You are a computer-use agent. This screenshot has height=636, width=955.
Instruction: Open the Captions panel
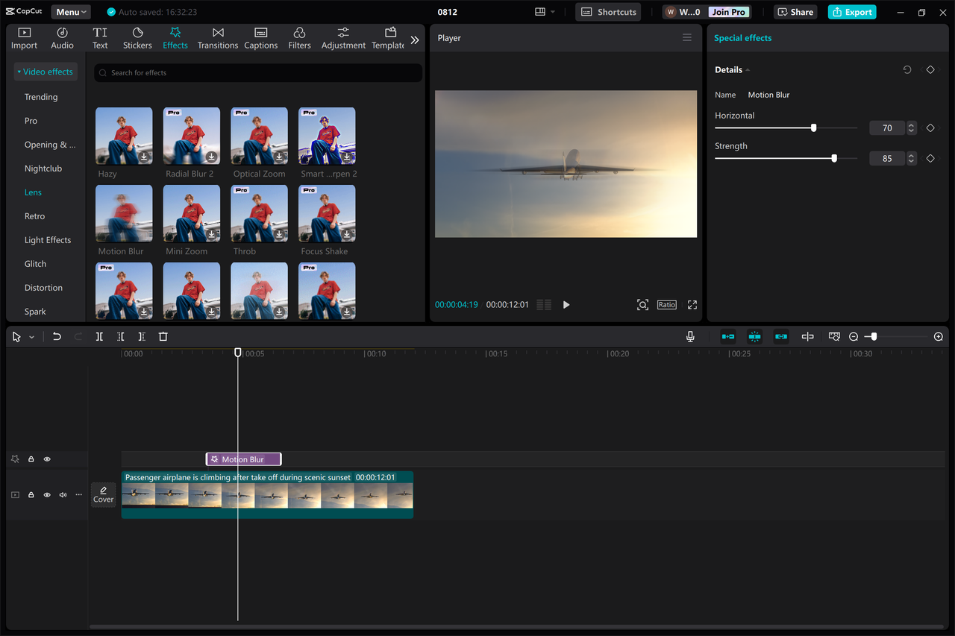tap(260, 37)
